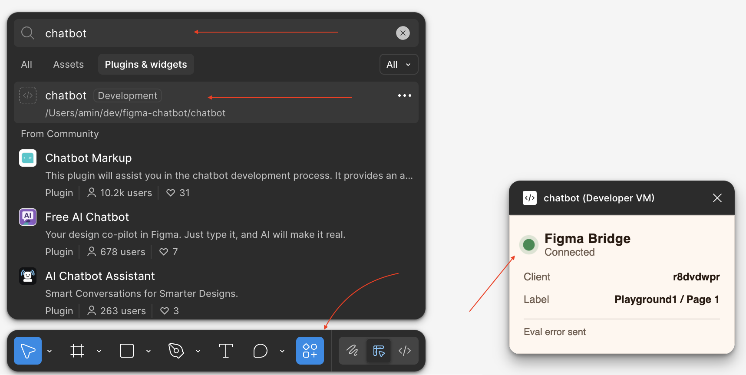Select the Move tool in toolbar

point(28,351)
